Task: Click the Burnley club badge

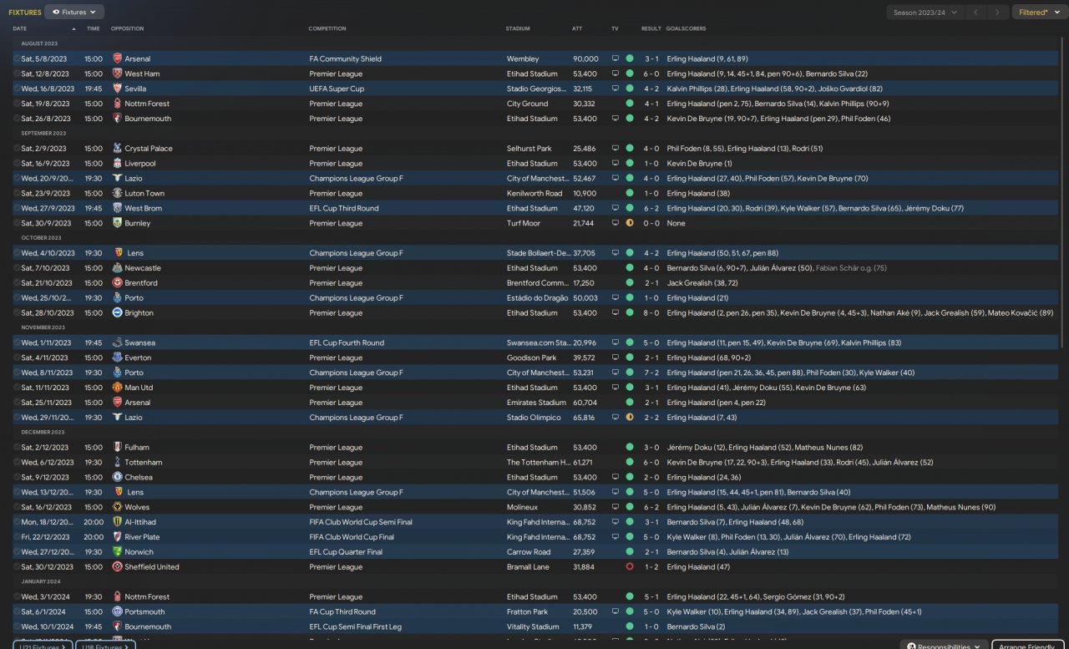Action: tap(117, 224)
